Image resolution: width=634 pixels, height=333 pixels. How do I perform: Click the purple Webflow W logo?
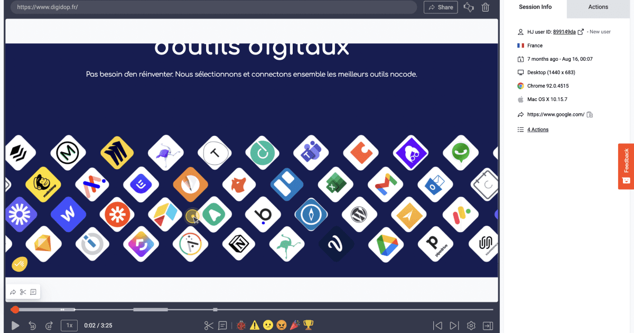point(68,215)
